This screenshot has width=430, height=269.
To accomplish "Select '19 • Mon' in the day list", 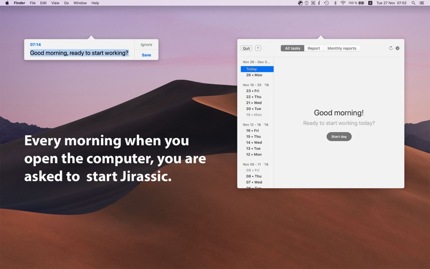I will (x=254, y=115).
